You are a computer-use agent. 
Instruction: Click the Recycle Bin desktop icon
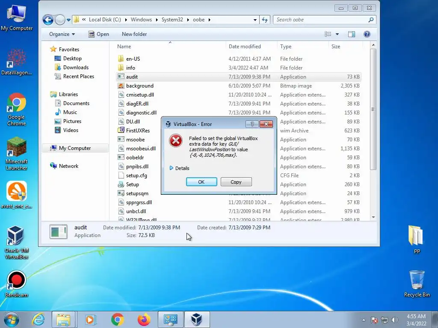417,284
